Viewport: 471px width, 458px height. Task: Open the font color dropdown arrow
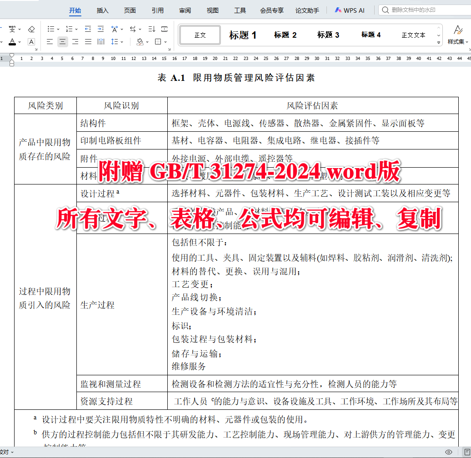coord(20,42)
